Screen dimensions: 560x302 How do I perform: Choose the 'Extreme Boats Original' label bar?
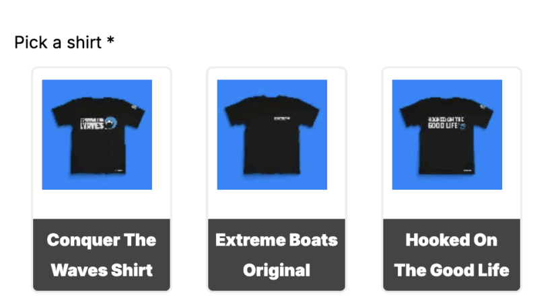click(277, 255)
